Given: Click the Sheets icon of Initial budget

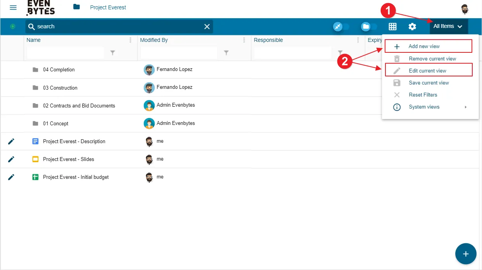Looking at the screenshot, I should pyautogui.click(x=35, y=177).
